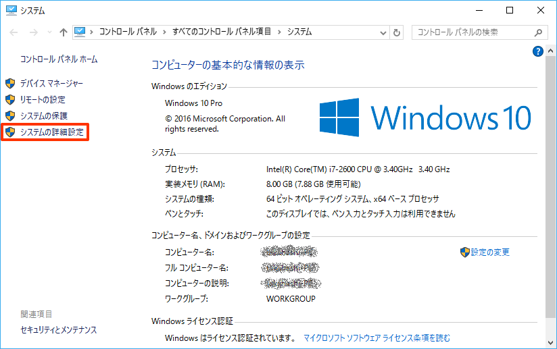The height and width of the screenshot is (349, 557).
Task: Read マイクロソフト ソフトウェア ライセンス条項
Action: (377, 338)
